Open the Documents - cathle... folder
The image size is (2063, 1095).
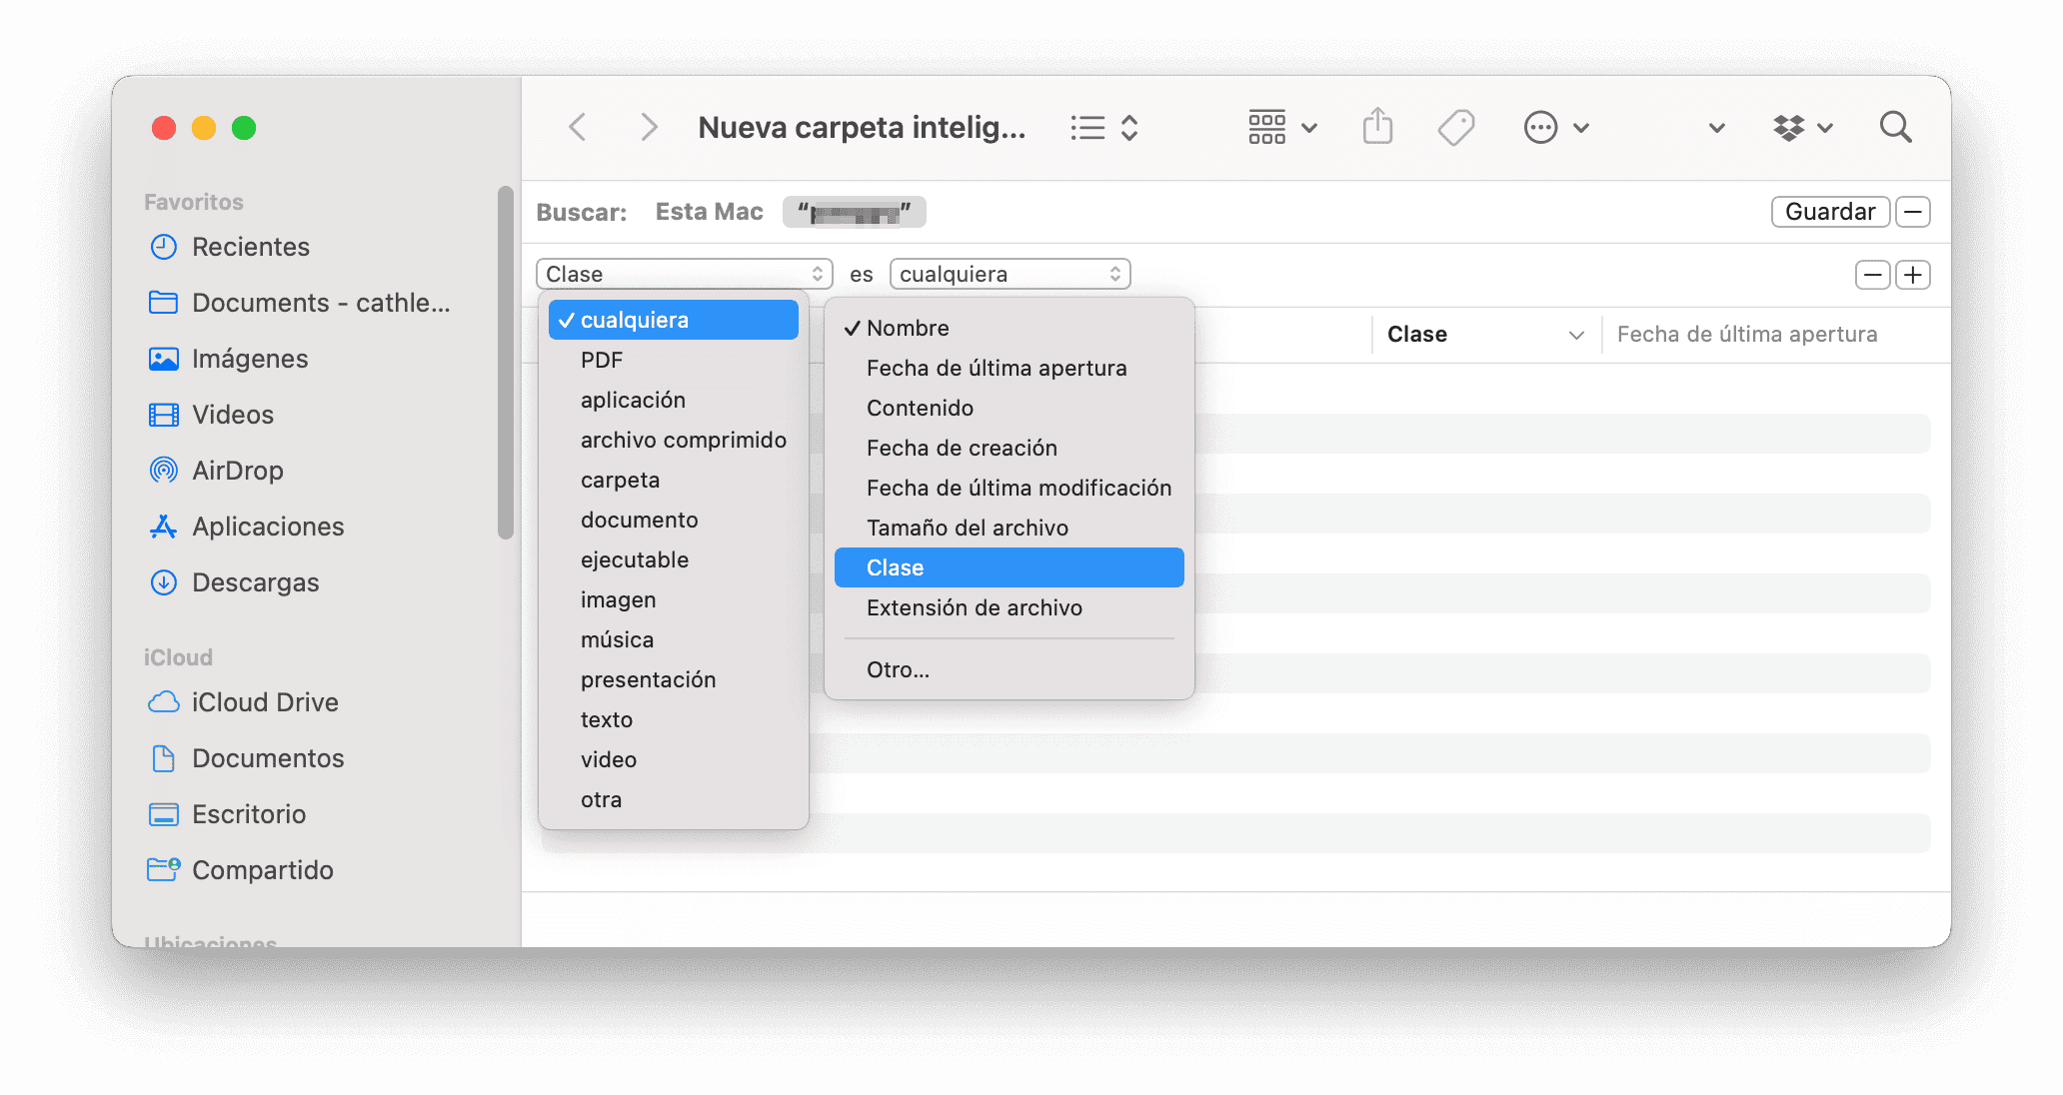(299, 303)
